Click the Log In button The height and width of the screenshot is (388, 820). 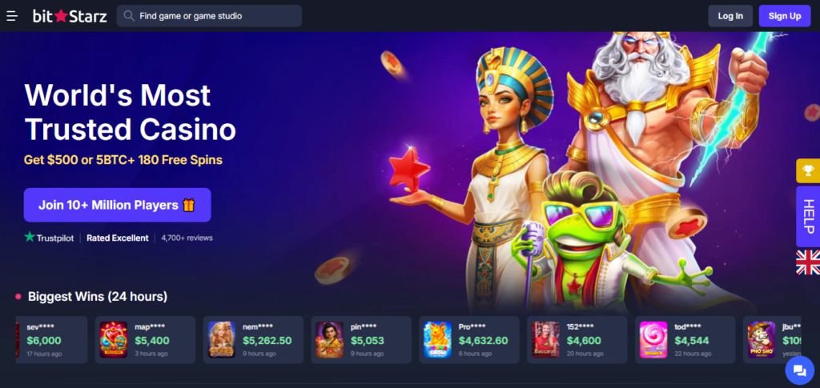[730, 16]
